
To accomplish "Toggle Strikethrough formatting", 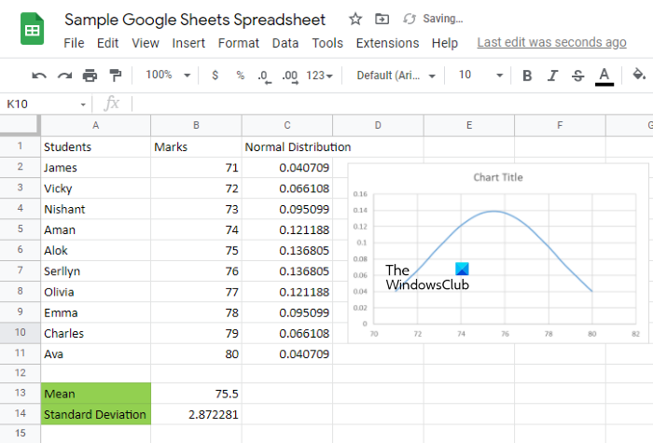I will click(x=577, y=76).
